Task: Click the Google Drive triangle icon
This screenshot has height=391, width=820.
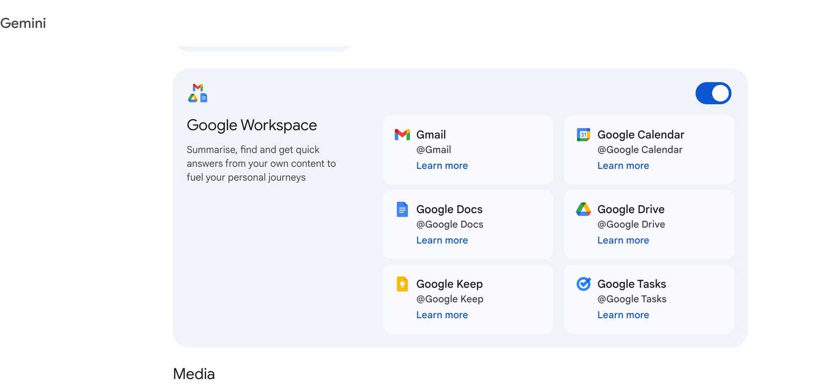Action: (x=583, y=209)
